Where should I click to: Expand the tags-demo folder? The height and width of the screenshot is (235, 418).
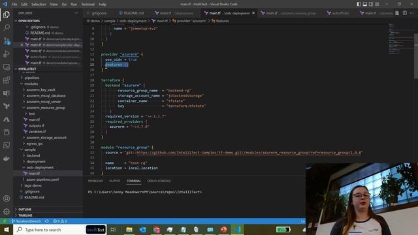pos(33,185)
